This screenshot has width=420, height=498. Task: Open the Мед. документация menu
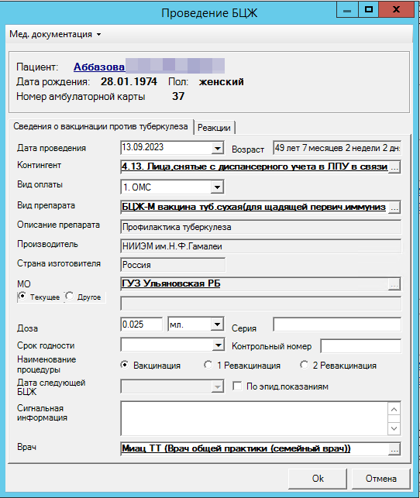55,34
